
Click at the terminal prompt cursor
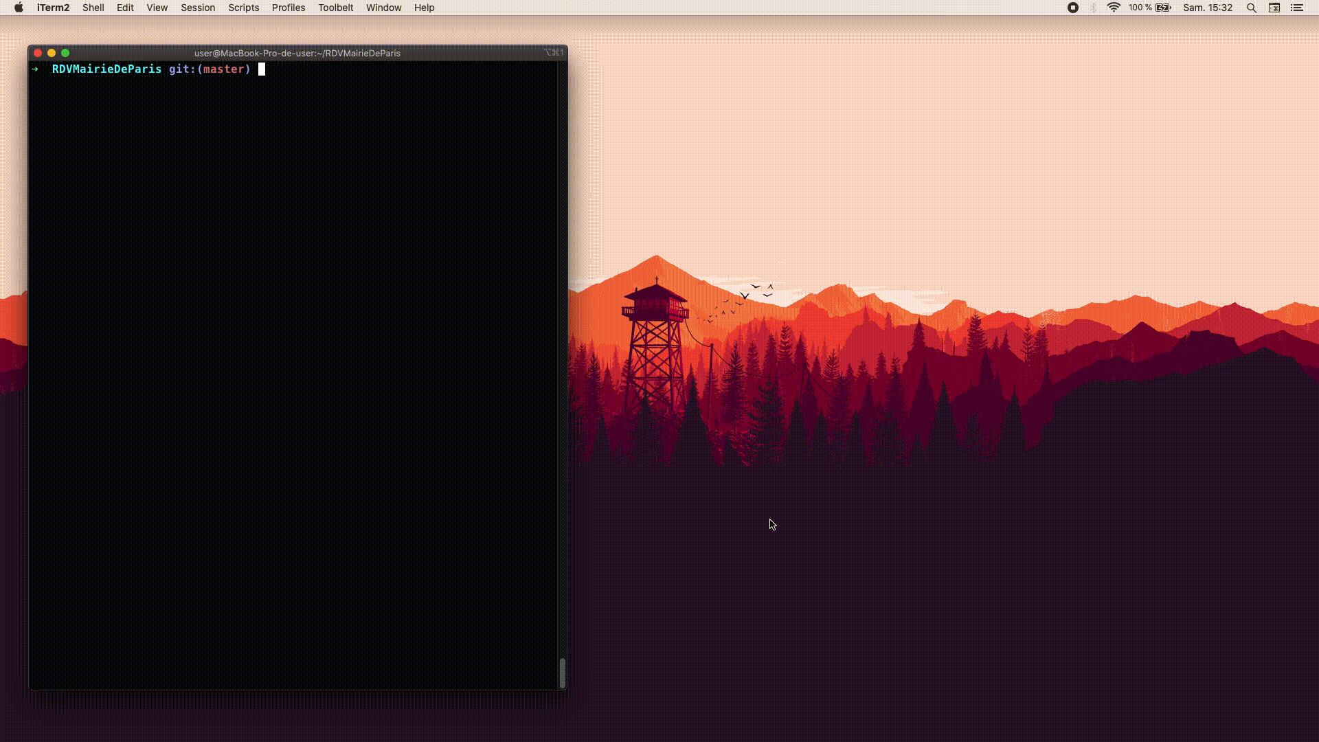(261, 69)
